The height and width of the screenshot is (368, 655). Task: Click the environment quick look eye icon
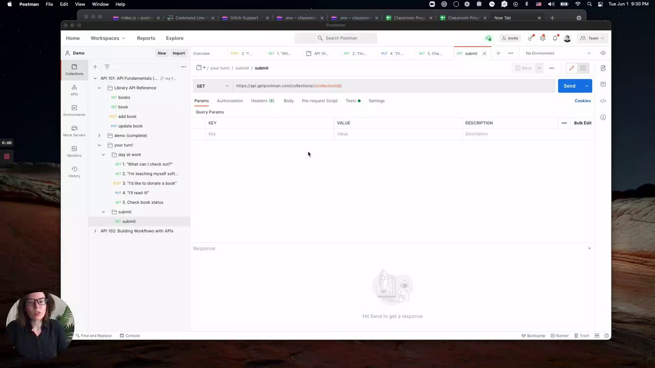[603, 53]
